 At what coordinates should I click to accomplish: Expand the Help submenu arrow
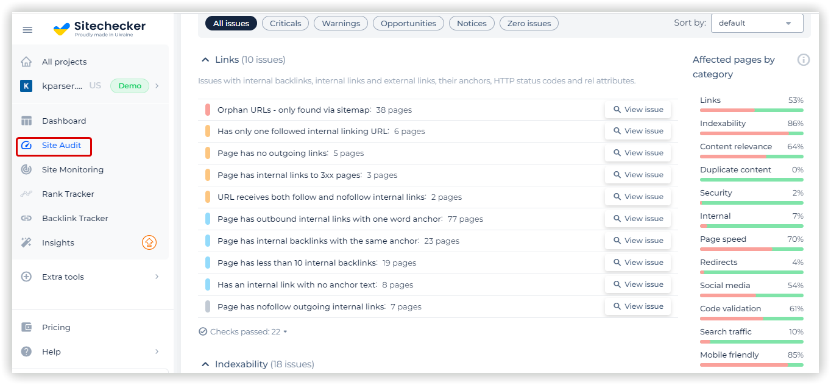point(157,351)
